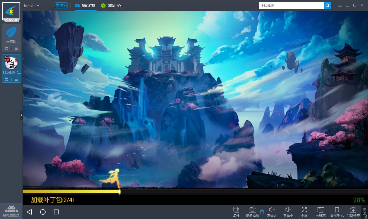Image resolution: width=368 pixels, height=219 pixels.
Task: Open the menu for the 未启动 instance
Action: pos(16,49)
